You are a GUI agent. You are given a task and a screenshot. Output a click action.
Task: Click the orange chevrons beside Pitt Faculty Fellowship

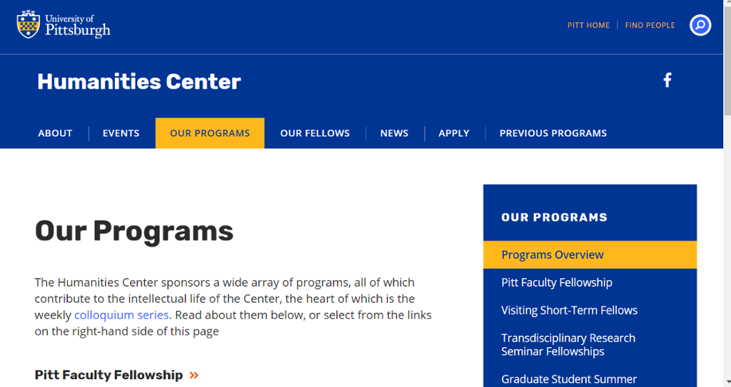[x=194, y=375]
